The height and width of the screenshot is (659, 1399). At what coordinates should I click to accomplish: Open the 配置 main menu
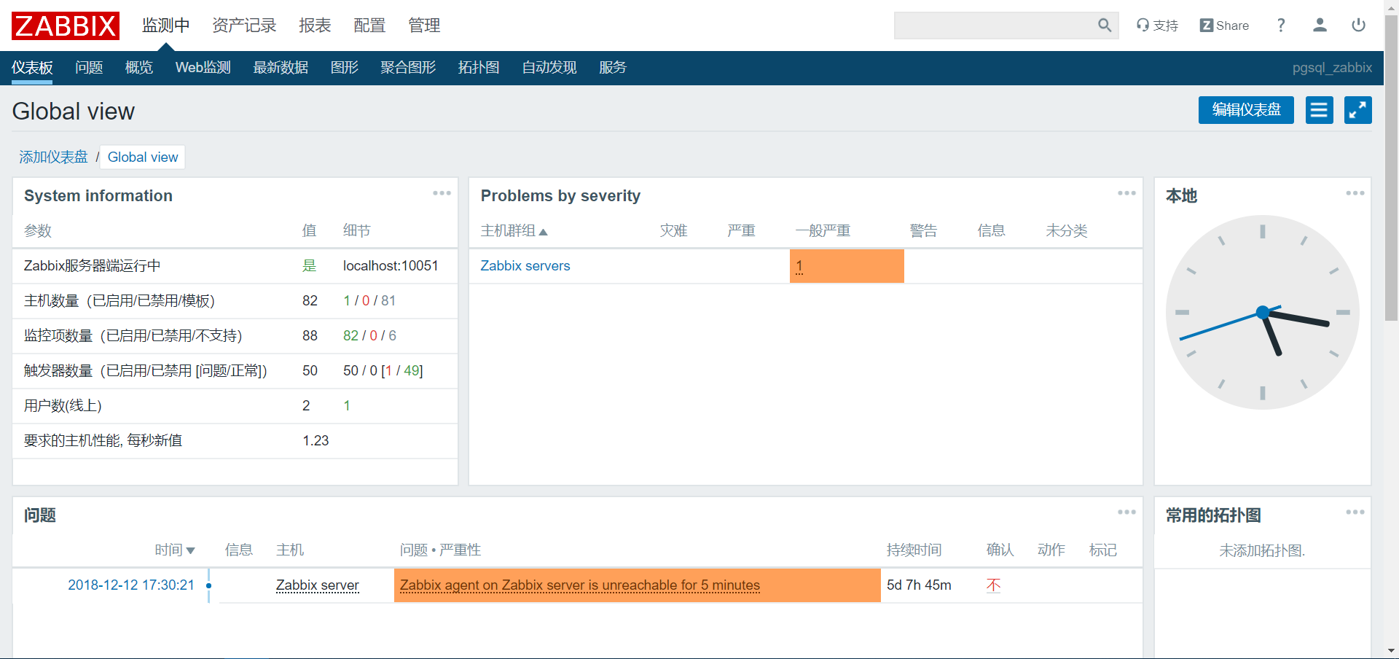click(x=369, y=26)
